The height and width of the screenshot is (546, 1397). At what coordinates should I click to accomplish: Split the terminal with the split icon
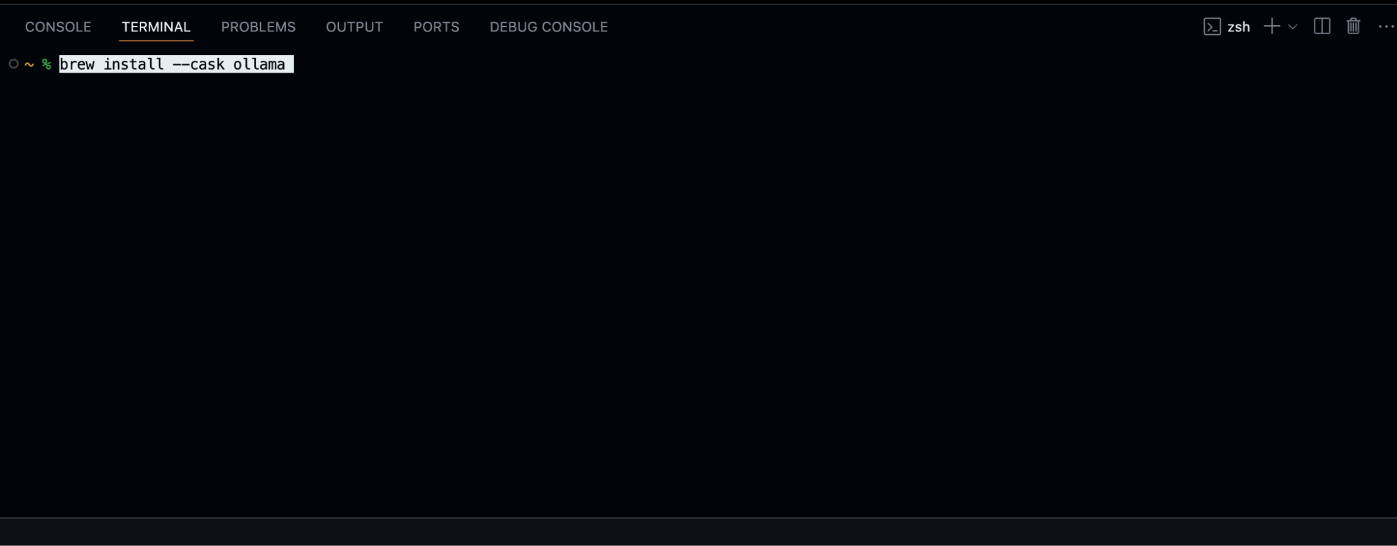[1322, 27]
